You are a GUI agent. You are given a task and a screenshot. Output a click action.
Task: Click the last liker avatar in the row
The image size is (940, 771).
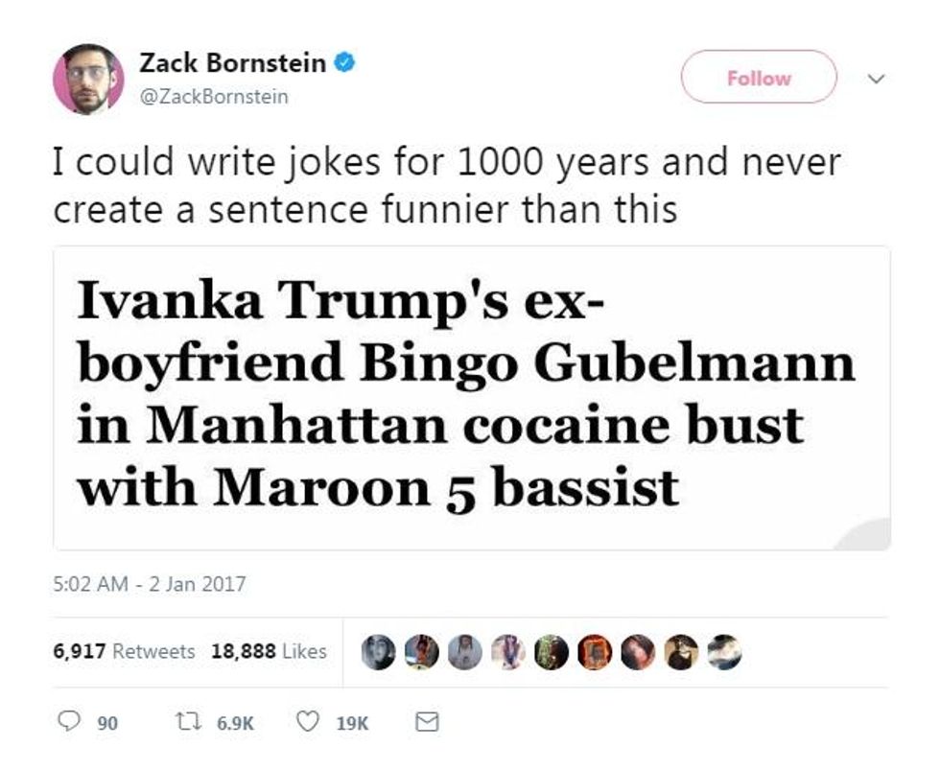click(x=723, y=652)
